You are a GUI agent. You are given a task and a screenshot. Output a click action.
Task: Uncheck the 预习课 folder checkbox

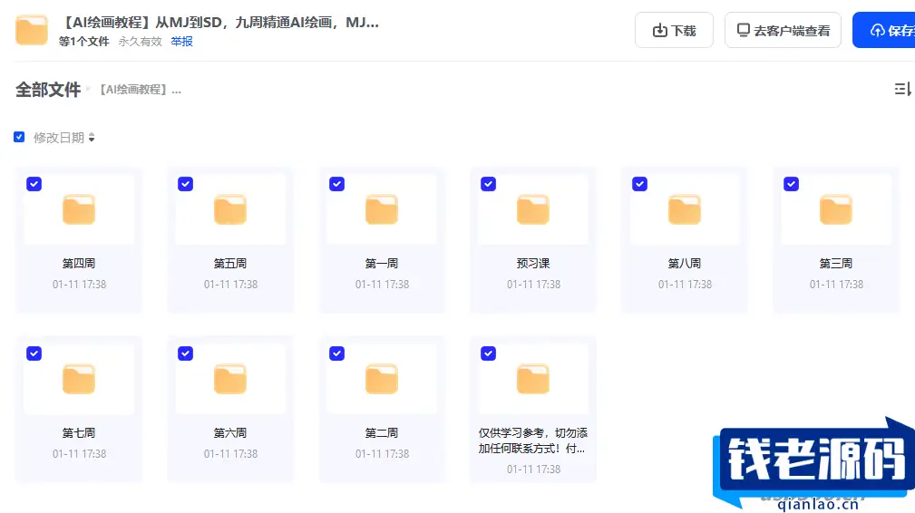click(489, 184)
